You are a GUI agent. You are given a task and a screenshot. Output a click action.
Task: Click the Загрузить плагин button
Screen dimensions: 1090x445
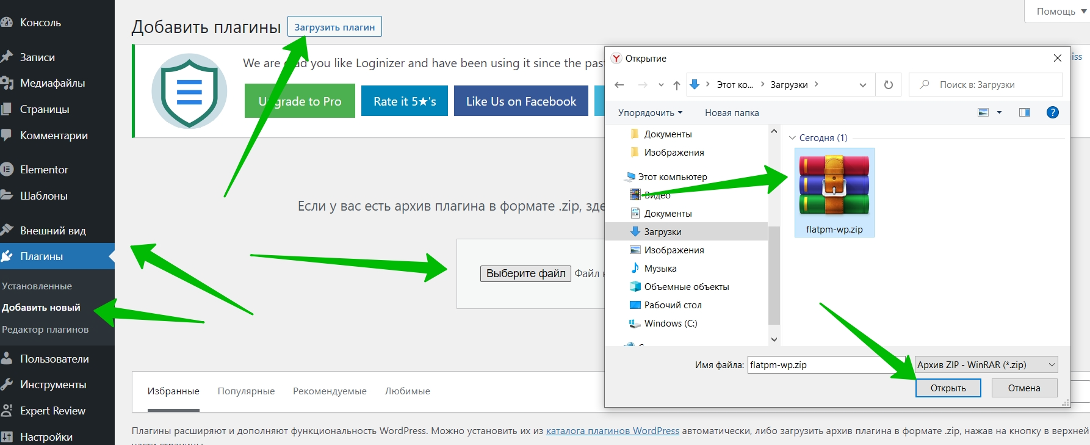click(x=334, y=27)
